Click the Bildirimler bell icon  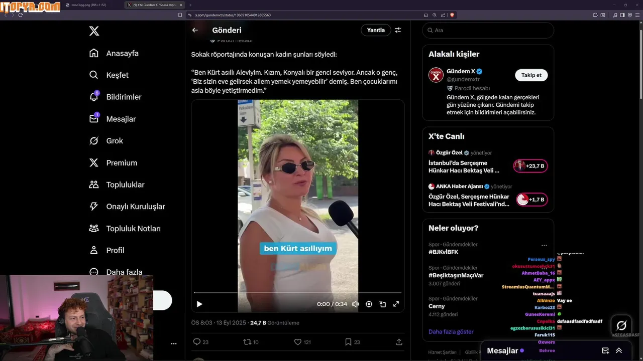click(x=94, y=97)
